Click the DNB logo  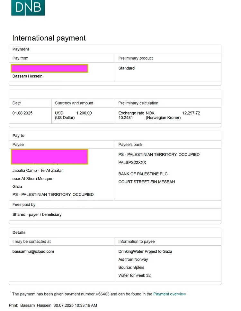pyautogui.click(x=28, y=8)
